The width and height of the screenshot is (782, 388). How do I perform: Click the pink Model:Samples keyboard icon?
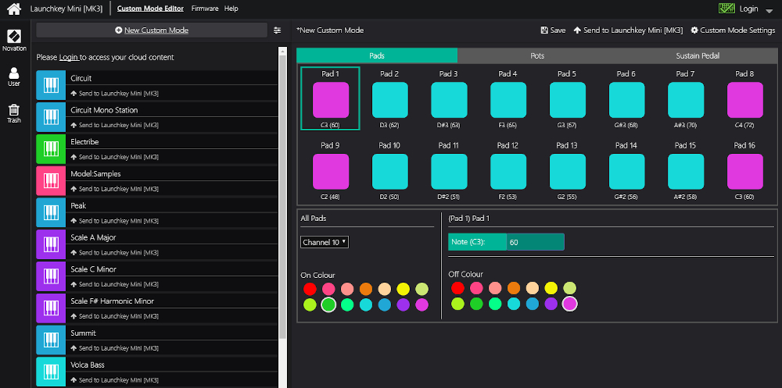pyautogui.click(x=51, y=180)
